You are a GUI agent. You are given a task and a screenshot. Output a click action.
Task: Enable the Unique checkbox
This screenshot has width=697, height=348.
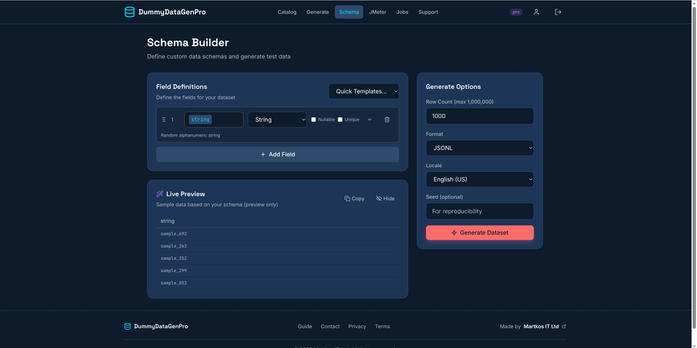coord(340,119)
